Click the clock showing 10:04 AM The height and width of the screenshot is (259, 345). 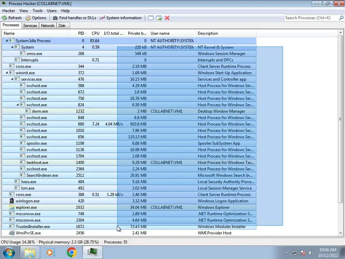pos(327,250)
